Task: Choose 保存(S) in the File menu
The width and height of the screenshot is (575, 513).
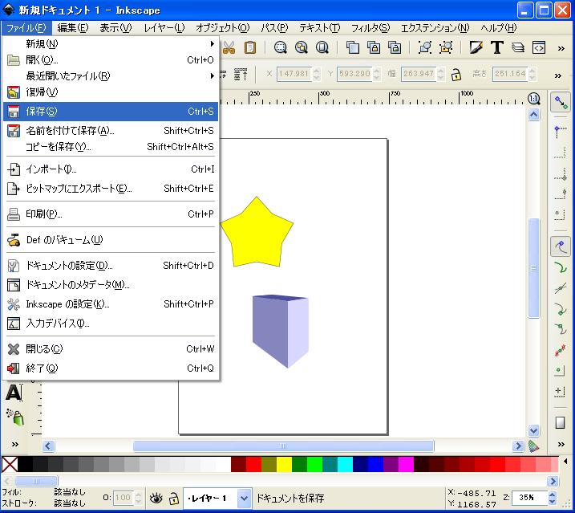Action: (x=111, y=111)
